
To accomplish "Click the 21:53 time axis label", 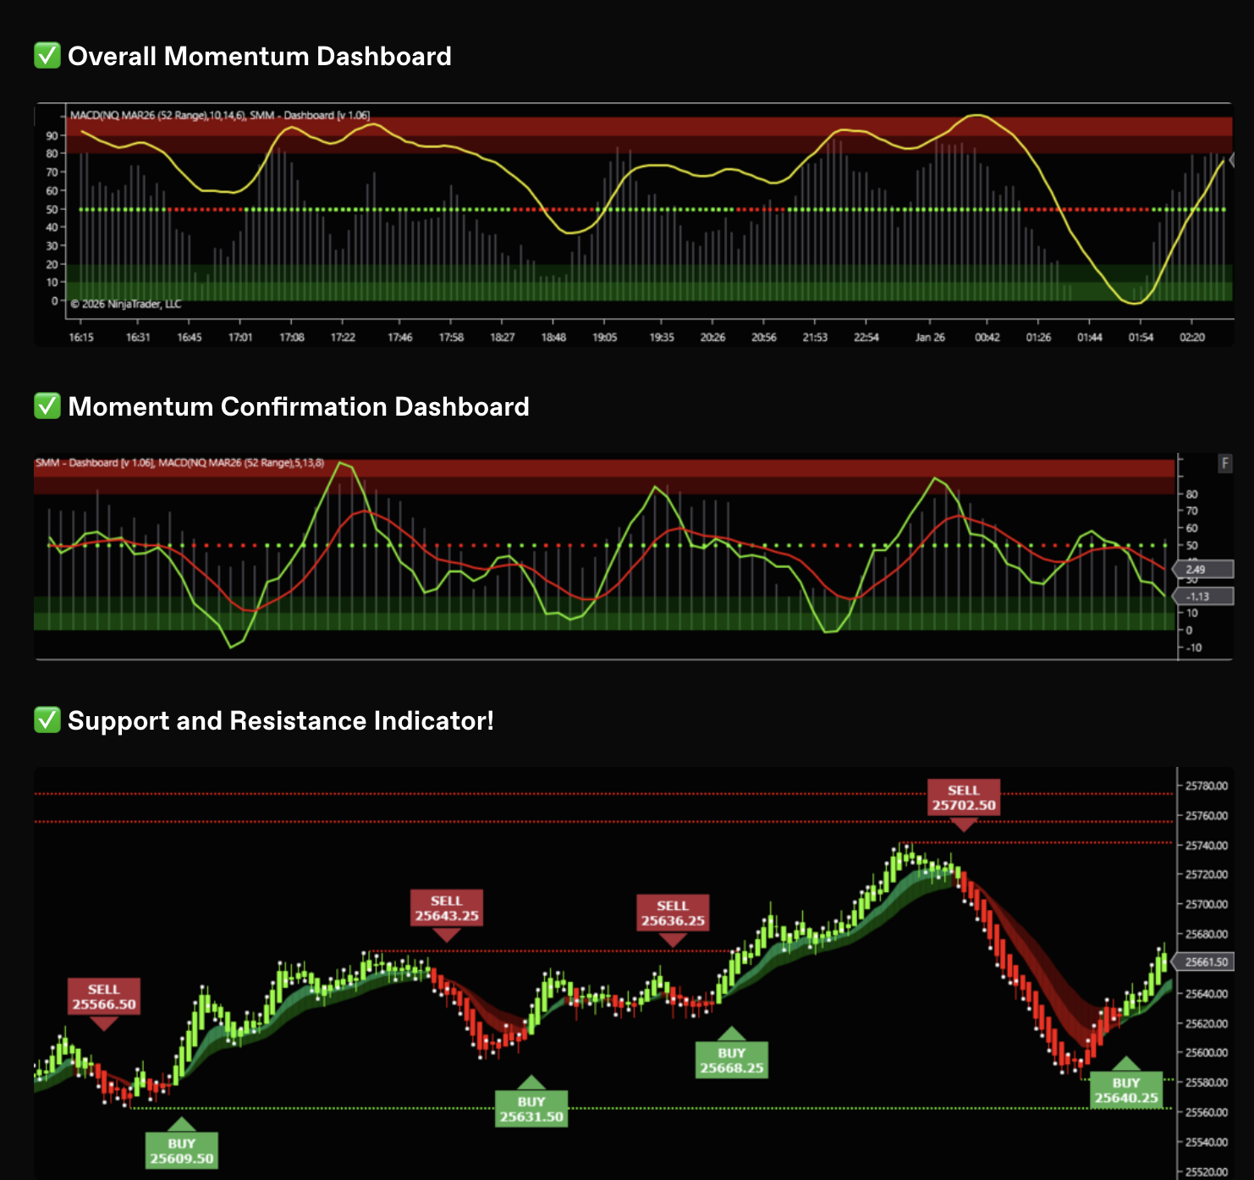I will click(x=815, y=337).
